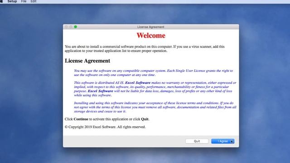Click the Quit button
This screenshot has height=163, width=290.
point(197,141)
